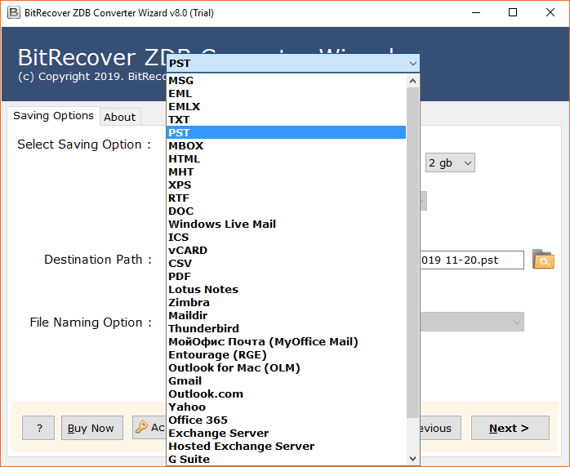Choose TXT saving format
Screen dimensions: 570x467
286,119
